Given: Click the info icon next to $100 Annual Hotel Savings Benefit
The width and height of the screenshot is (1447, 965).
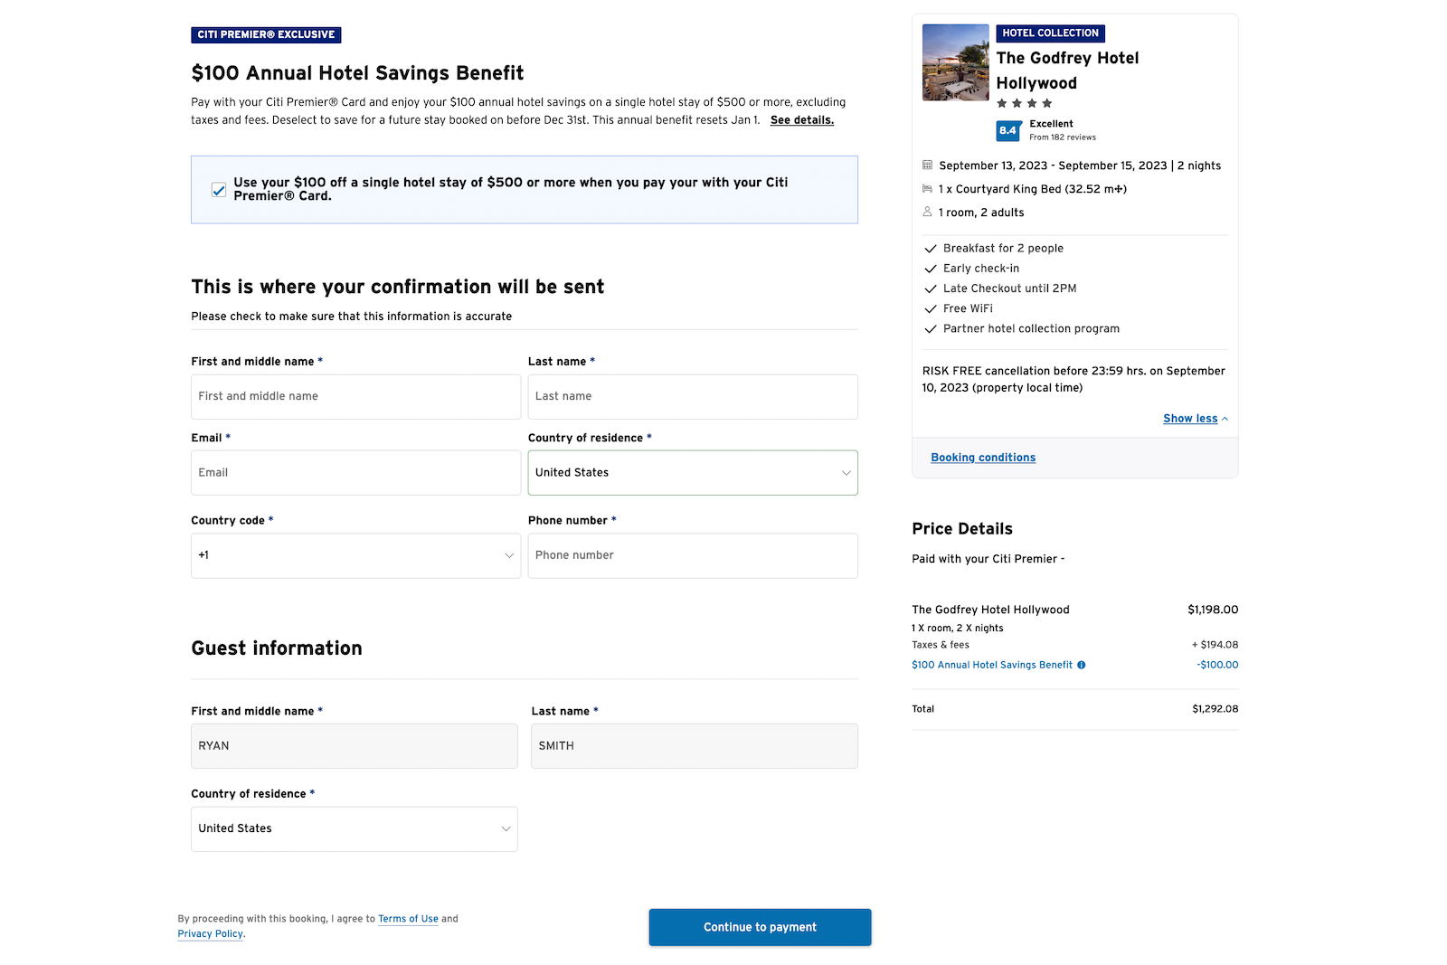Looking at the screenshot, I should [x=1081, y=665].
